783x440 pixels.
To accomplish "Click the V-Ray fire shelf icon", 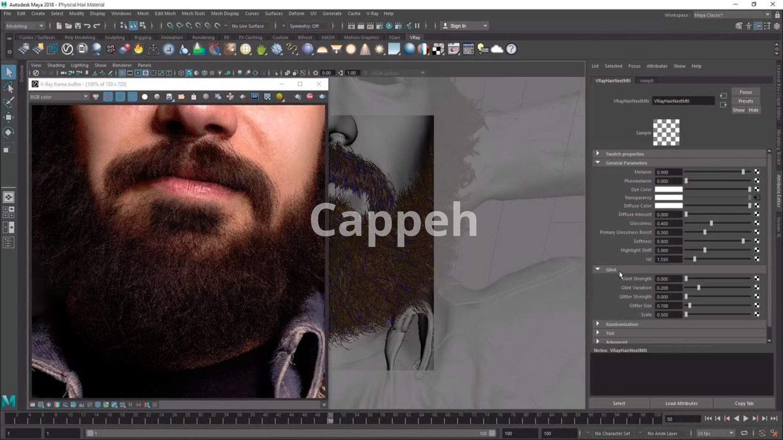I will coord(139,49).
